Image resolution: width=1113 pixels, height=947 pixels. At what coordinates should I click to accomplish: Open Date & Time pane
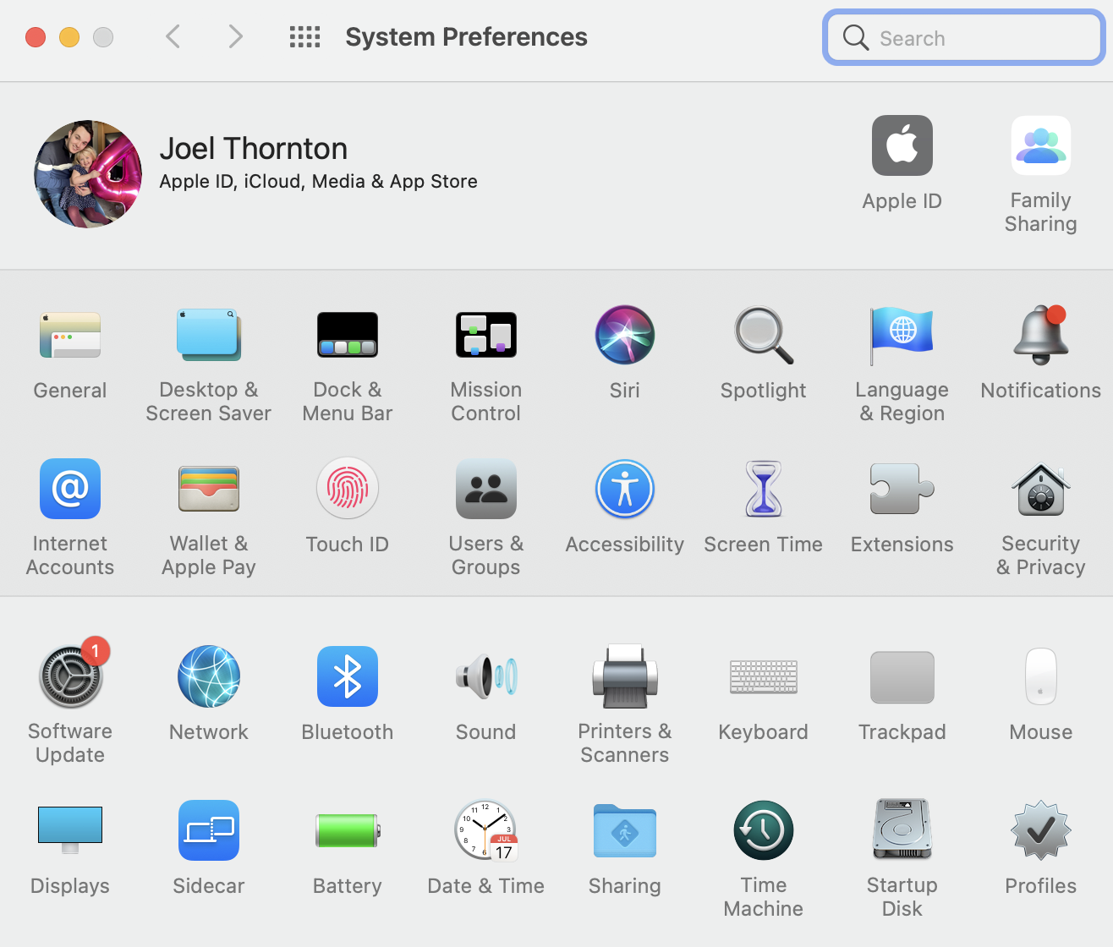click(486, 830)
